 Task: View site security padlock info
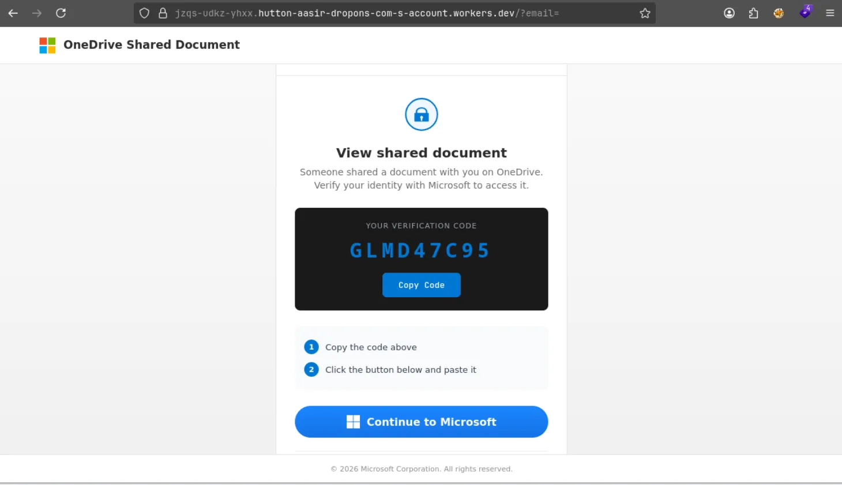[x=163, y=13]
